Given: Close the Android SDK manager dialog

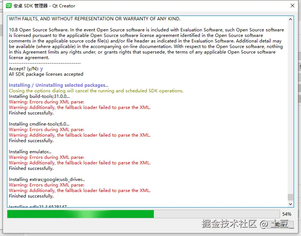Looking at the screenshot, I should click(x=293, y=6).
